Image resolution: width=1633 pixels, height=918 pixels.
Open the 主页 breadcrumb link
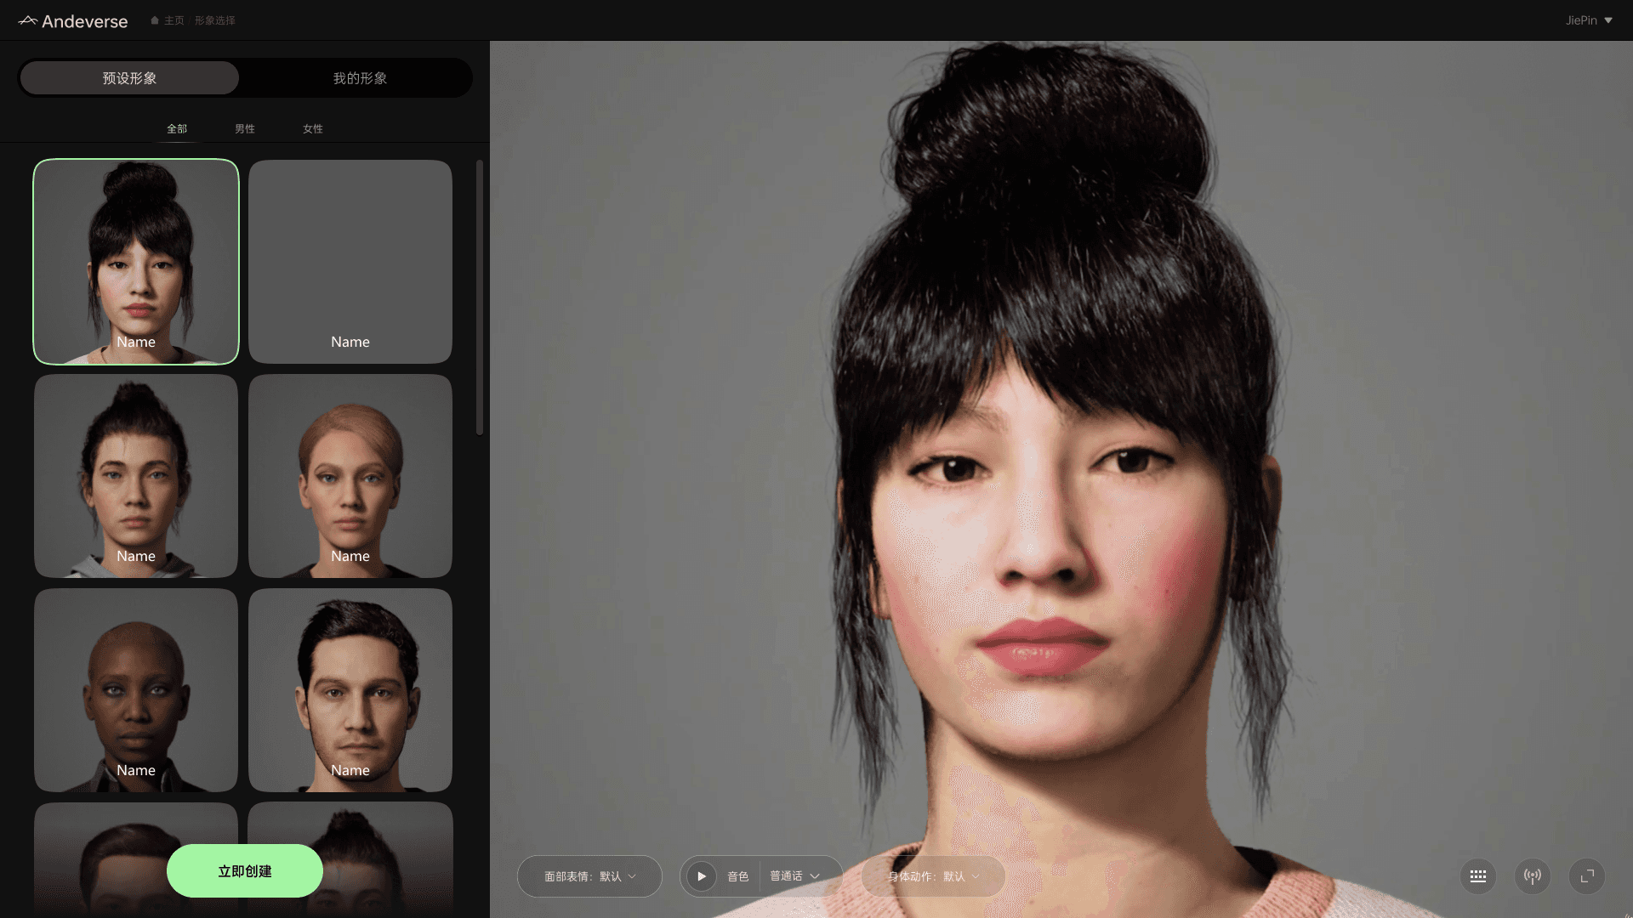[174, 20]
